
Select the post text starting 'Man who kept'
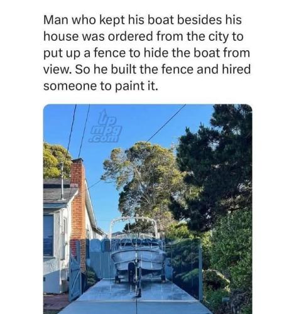(147, 53)
